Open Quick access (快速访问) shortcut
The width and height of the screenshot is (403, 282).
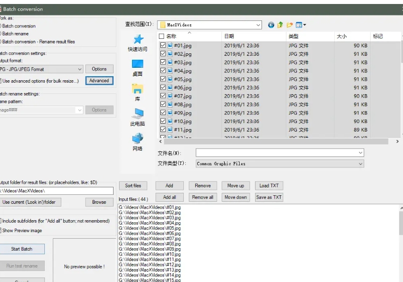(x=137, y=43)
